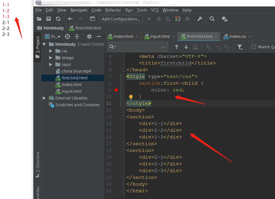
Task: Go to next search occurrence arrow
Action: tap(186, 47)
